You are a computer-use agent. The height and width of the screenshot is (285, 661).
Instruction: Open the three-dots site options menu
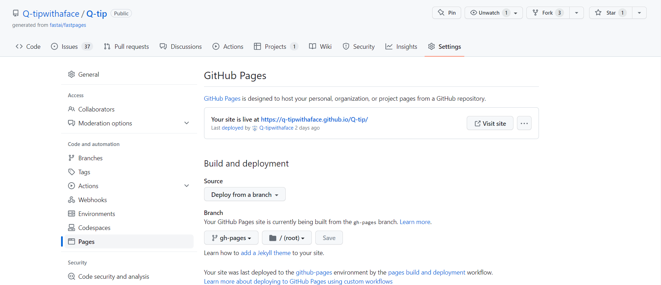pyautogui.click(x=524, y=123)
